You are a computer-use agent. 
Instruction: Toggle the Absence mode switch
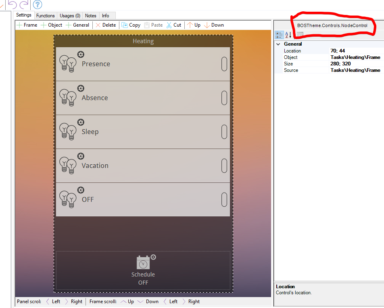pos(224,98)
